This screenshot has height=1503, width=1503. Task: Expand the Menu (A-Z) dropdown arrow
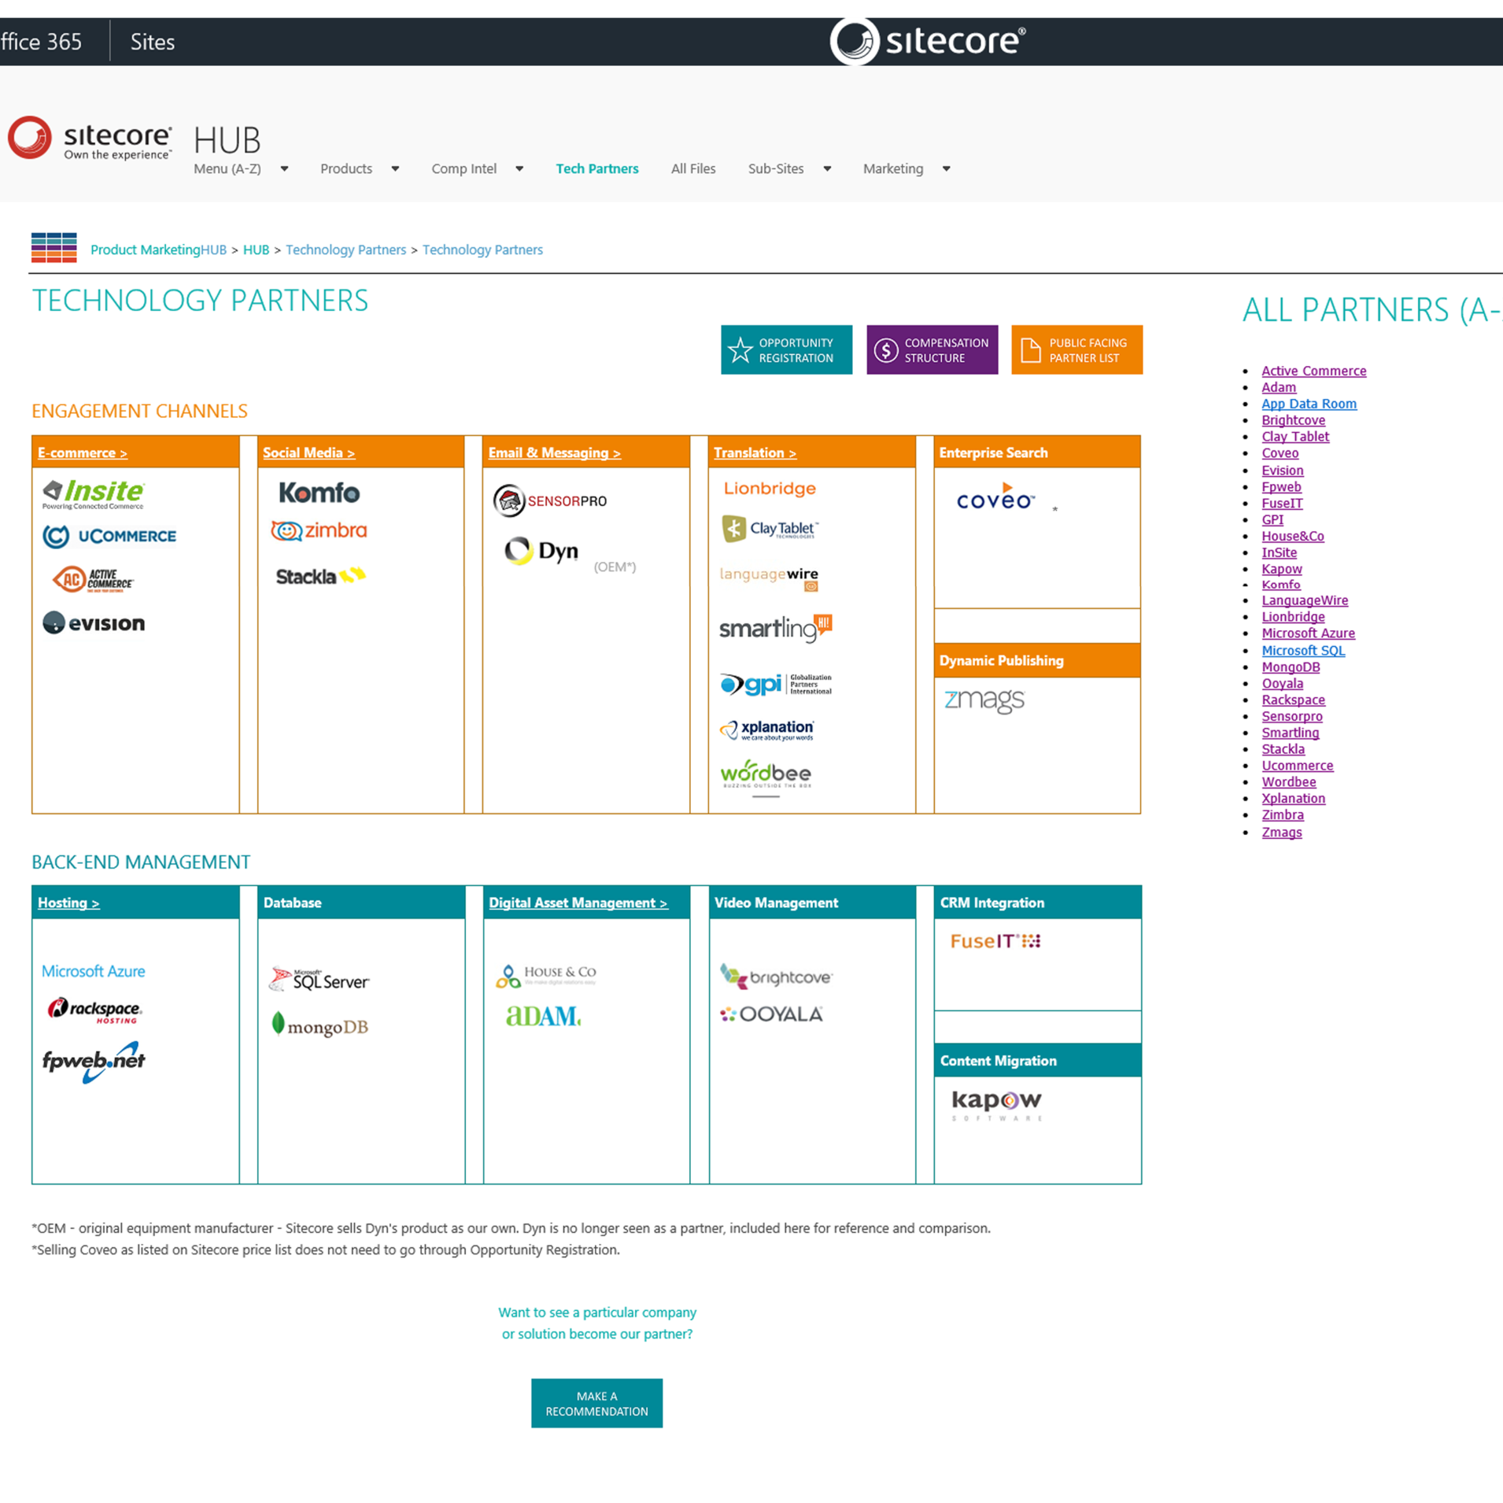284,168
